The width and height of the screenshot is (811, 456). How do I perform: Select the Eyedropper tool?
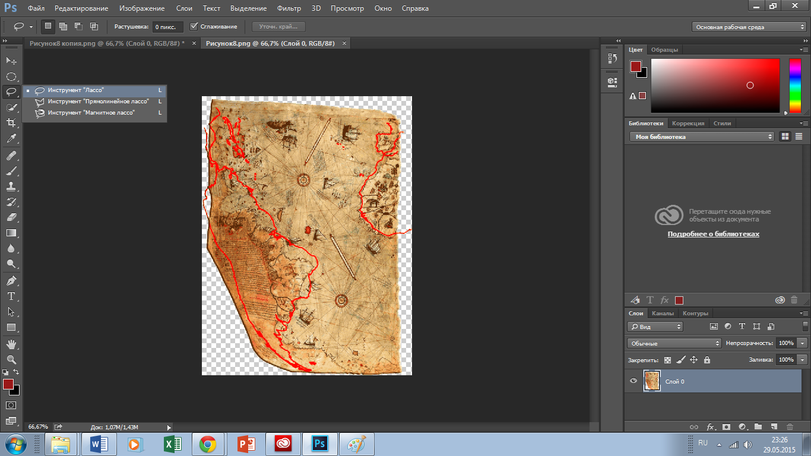point(11,139)
